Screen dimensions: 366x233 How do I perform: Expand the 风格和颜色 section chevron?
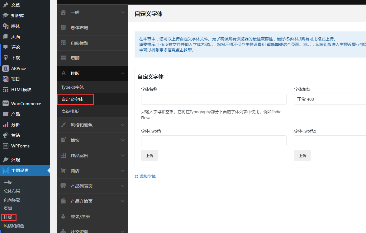click(123, 125)
